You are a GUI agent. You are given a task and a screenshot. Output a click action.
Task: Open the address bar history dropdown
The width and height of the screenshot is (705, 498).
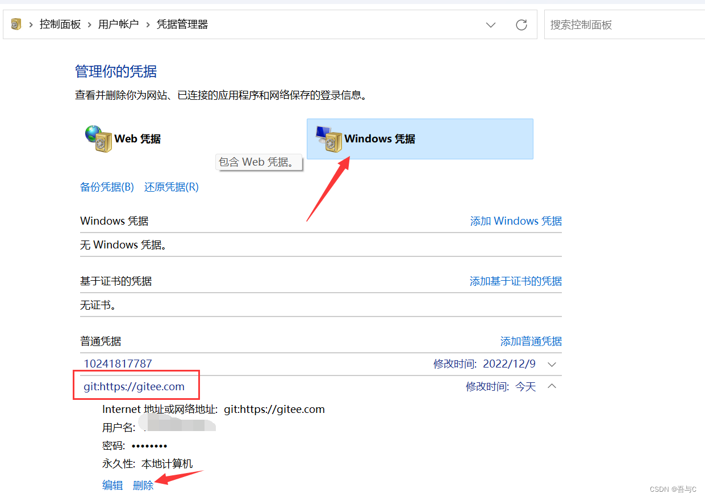[491, 25]
